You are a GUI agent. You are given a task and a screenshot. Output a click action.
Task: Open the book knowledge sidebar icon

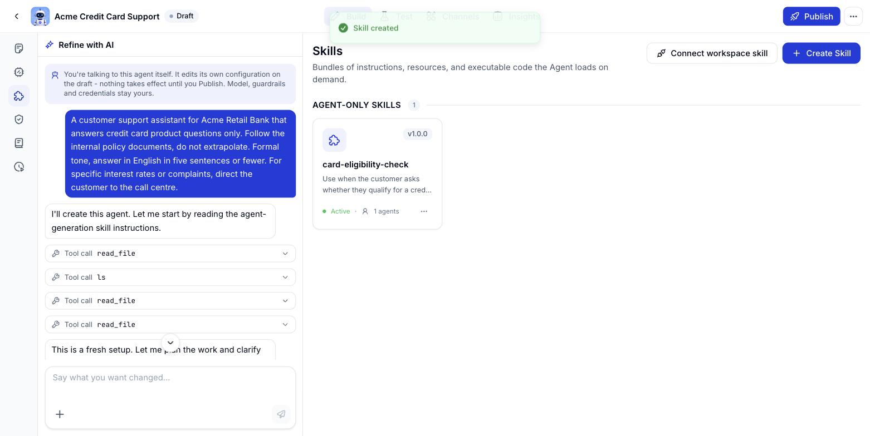click(19, 143)
